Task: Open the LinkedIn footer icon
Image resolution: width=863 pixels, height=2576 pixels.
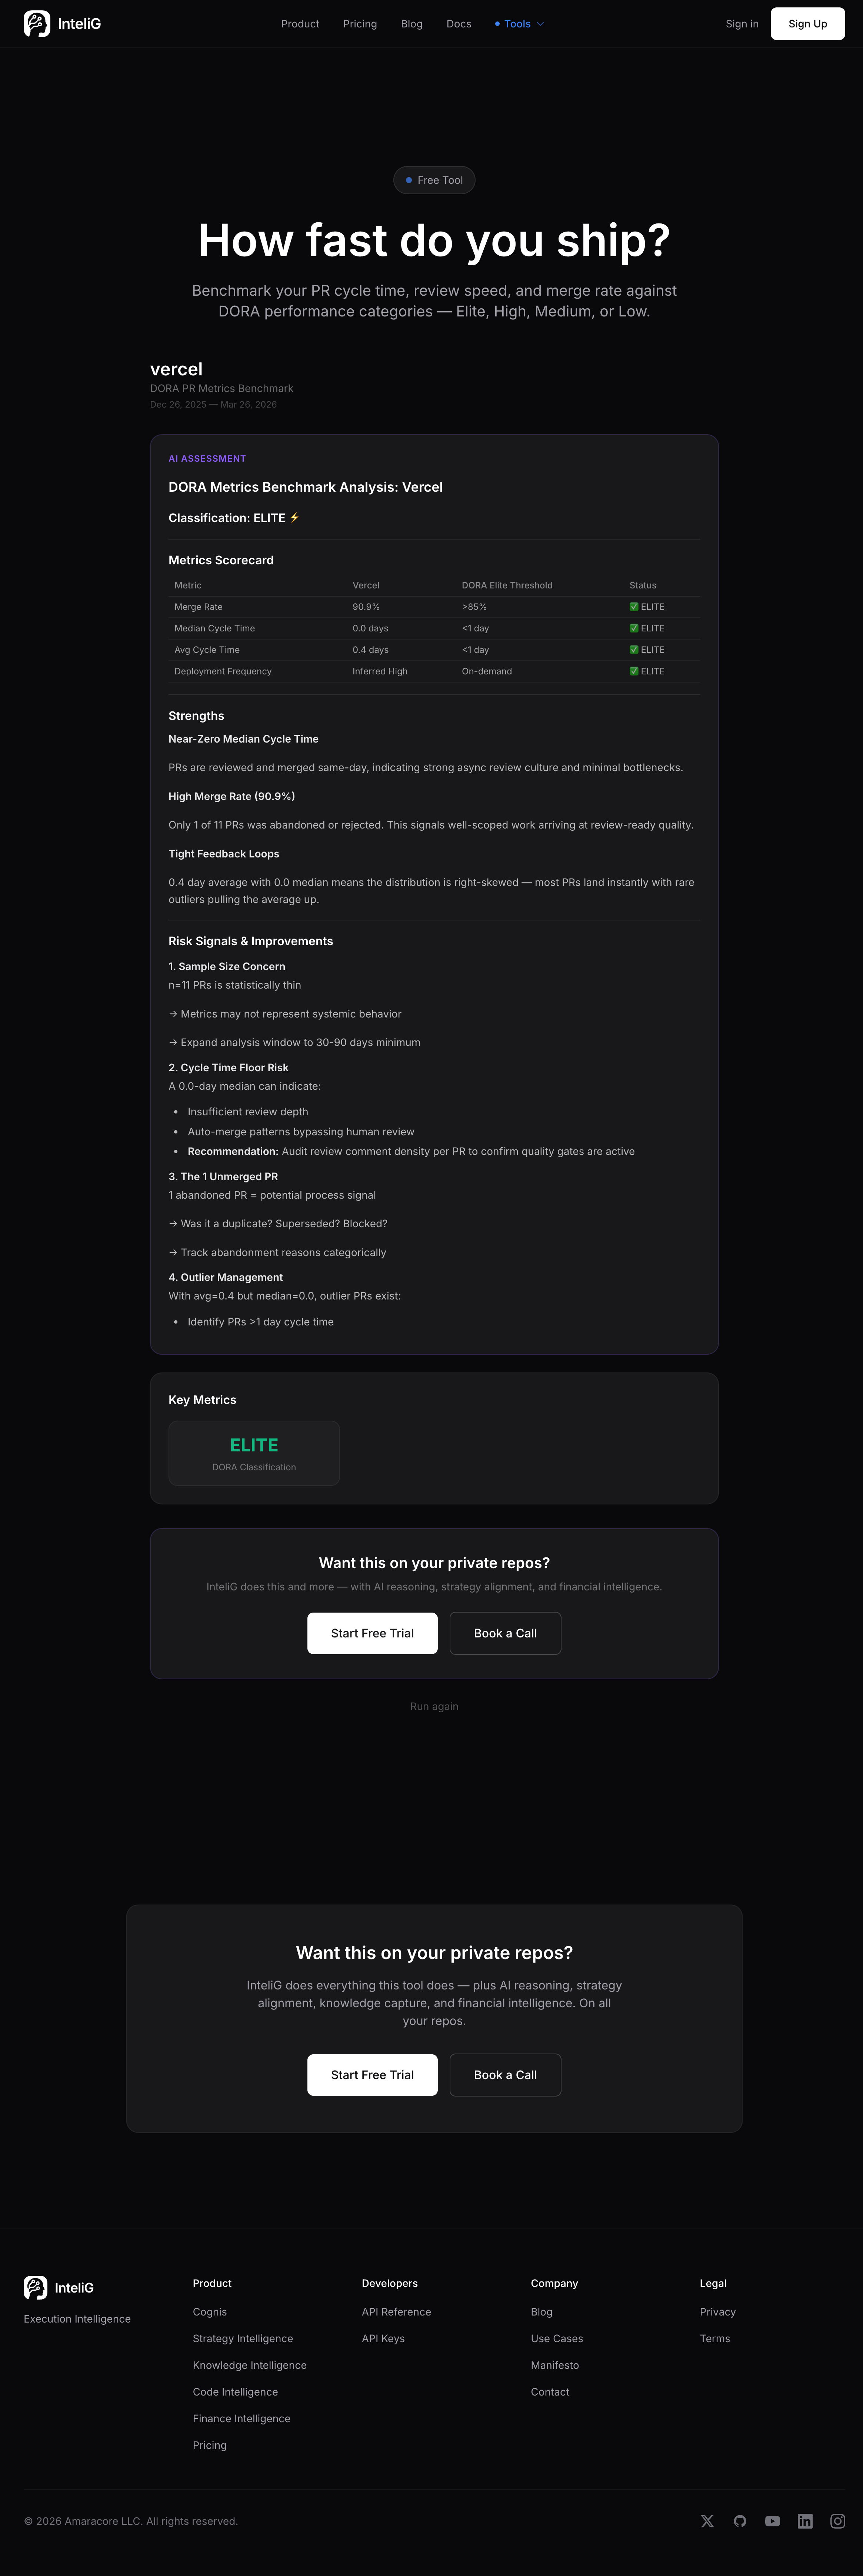Action: point(805,2521)
